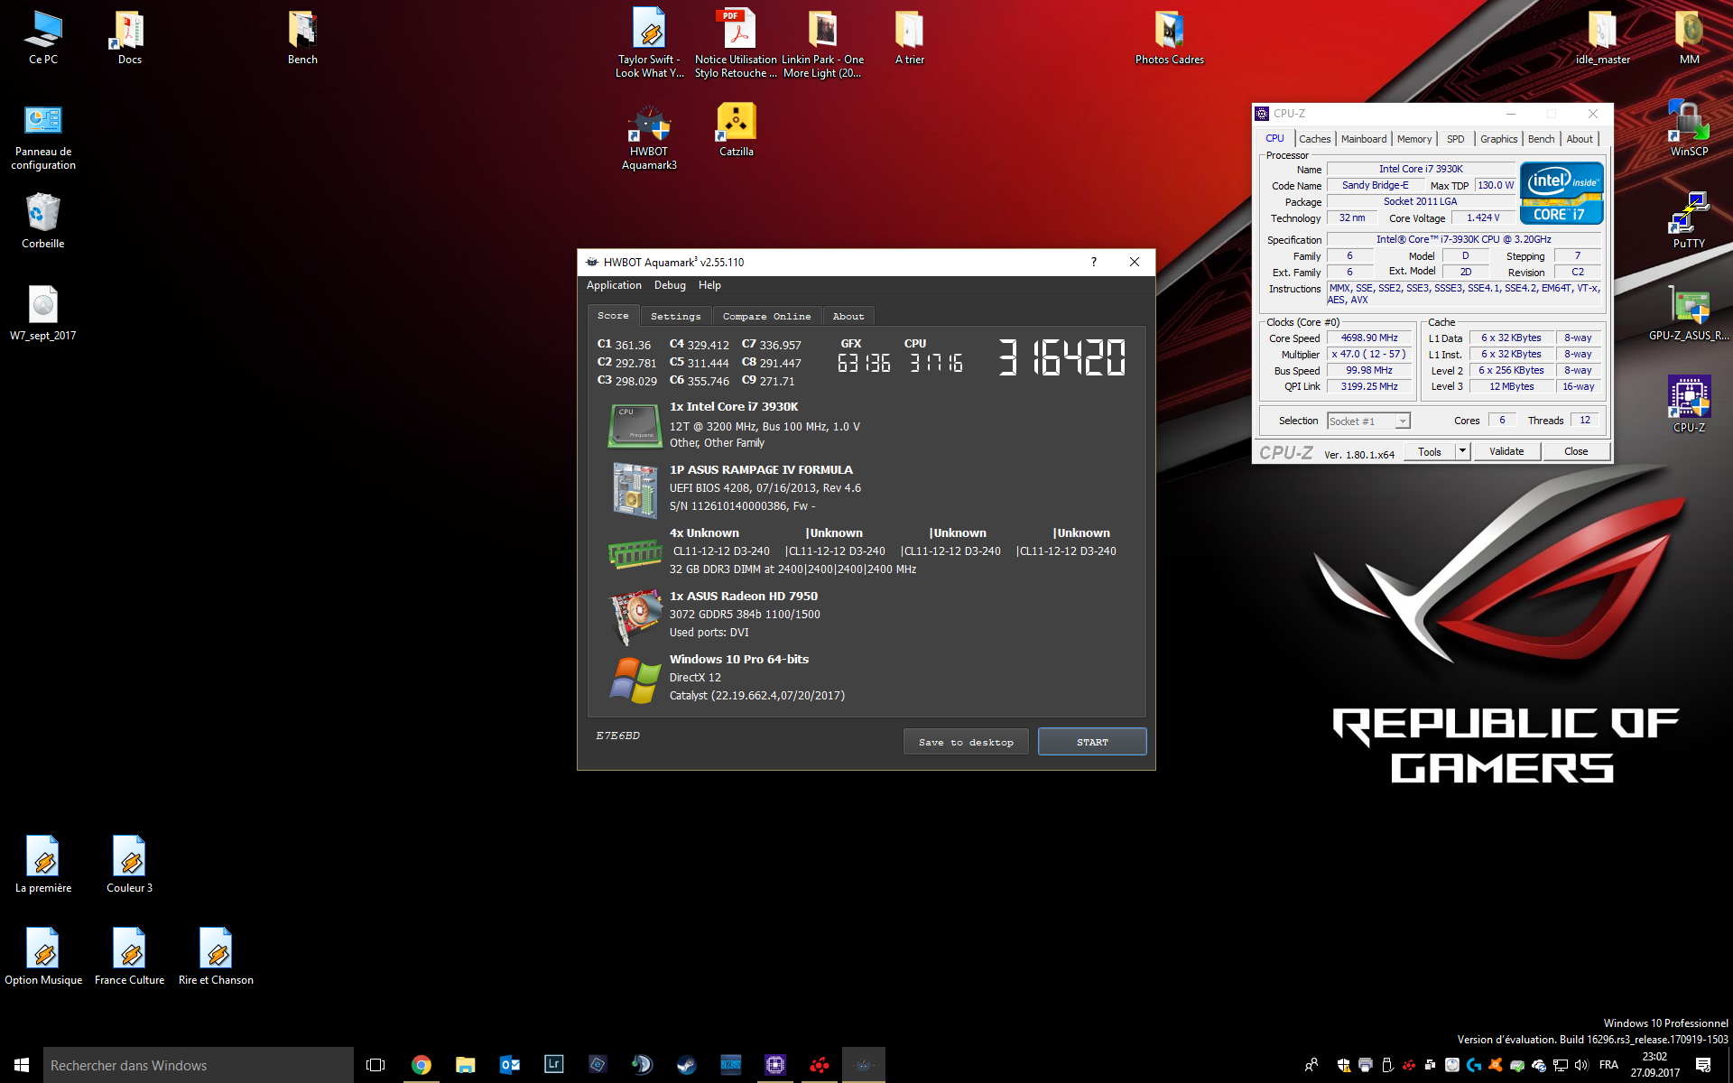
Task: Open Steam from the taskbar
Action: click(x=686, y=1065)
